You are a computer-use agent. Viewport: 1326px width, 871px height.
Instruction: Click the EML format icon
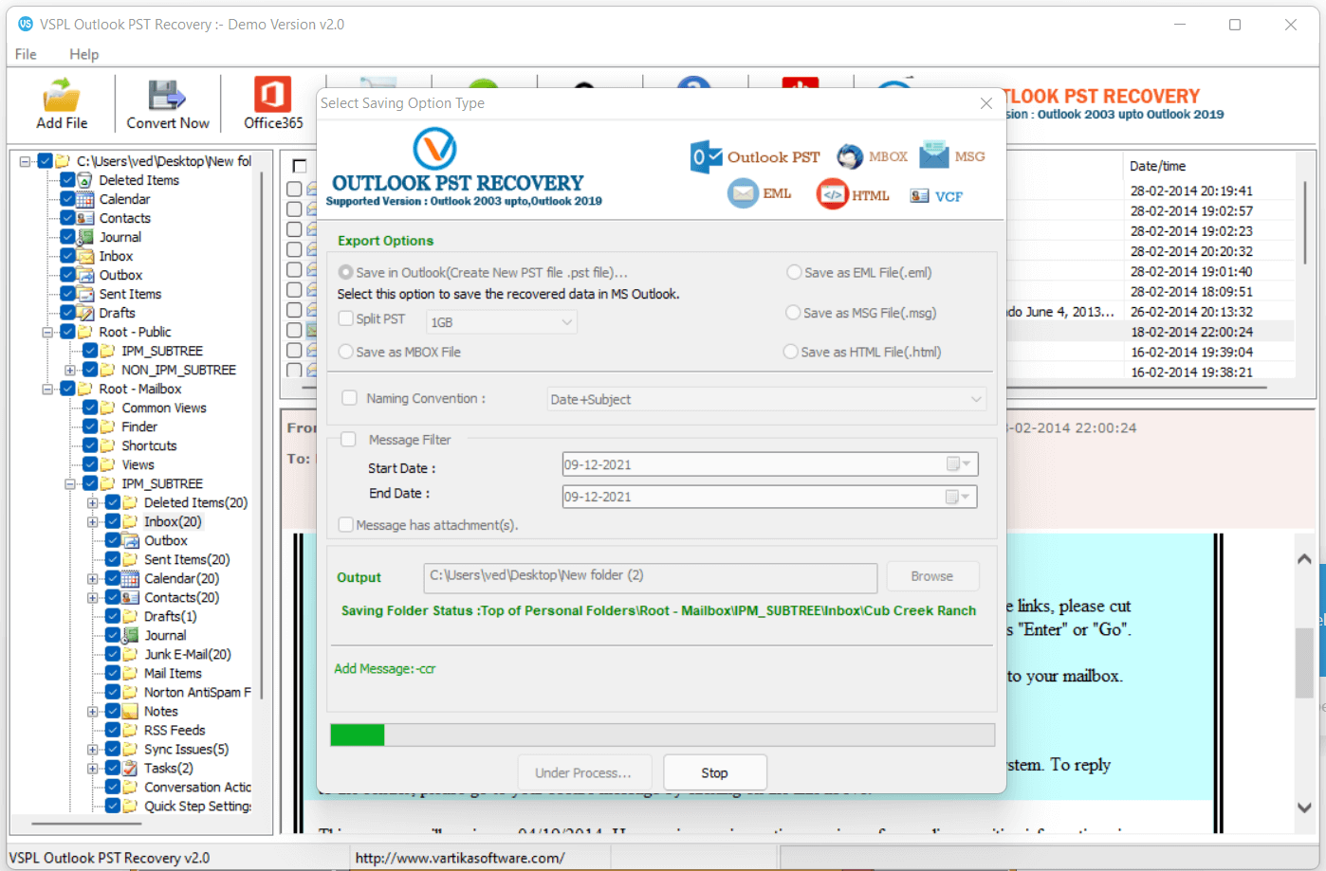click(x=743, y=193)
